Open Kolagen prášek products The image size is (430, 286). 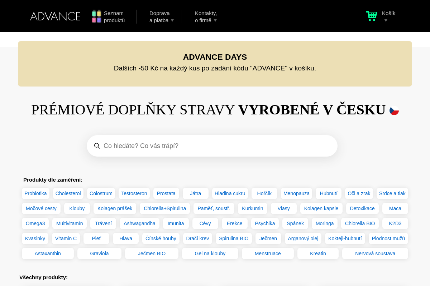tap(115, 208)
